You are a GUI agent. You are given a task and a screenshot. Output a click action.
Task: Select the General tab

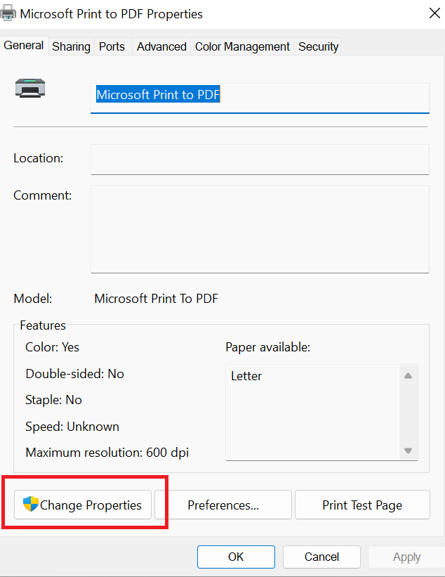coord(24,46)
